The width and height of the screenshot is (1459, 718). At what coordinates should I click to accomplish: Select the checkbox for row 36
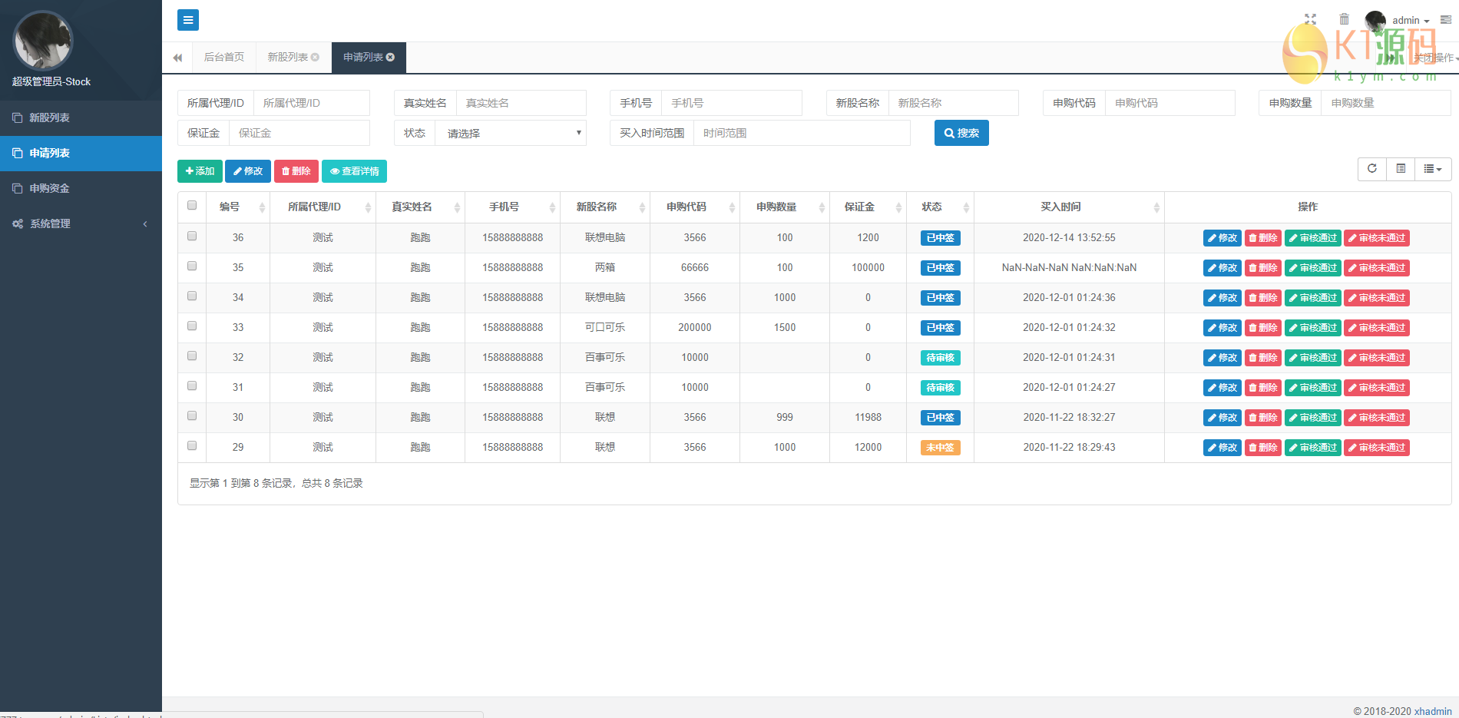point(192,237)
